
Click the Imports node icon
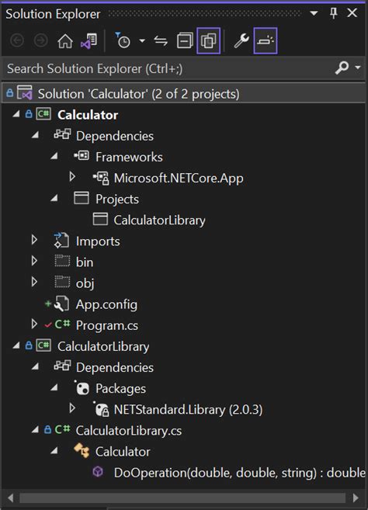61,241
